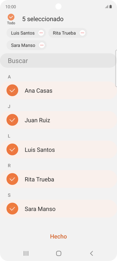Remove Rita Trueba chip with minus icon
The width and height of the screenshot is (117, 261).
82,33
